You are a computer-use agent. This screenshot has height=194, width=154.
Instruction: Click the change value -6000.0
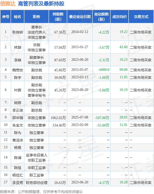(x=104, y=70)
